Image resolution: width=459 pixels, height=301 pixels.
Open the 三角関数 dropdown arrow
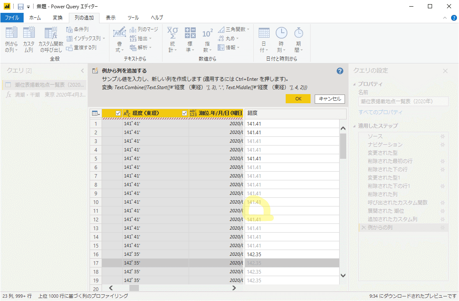tap(248, 29)
